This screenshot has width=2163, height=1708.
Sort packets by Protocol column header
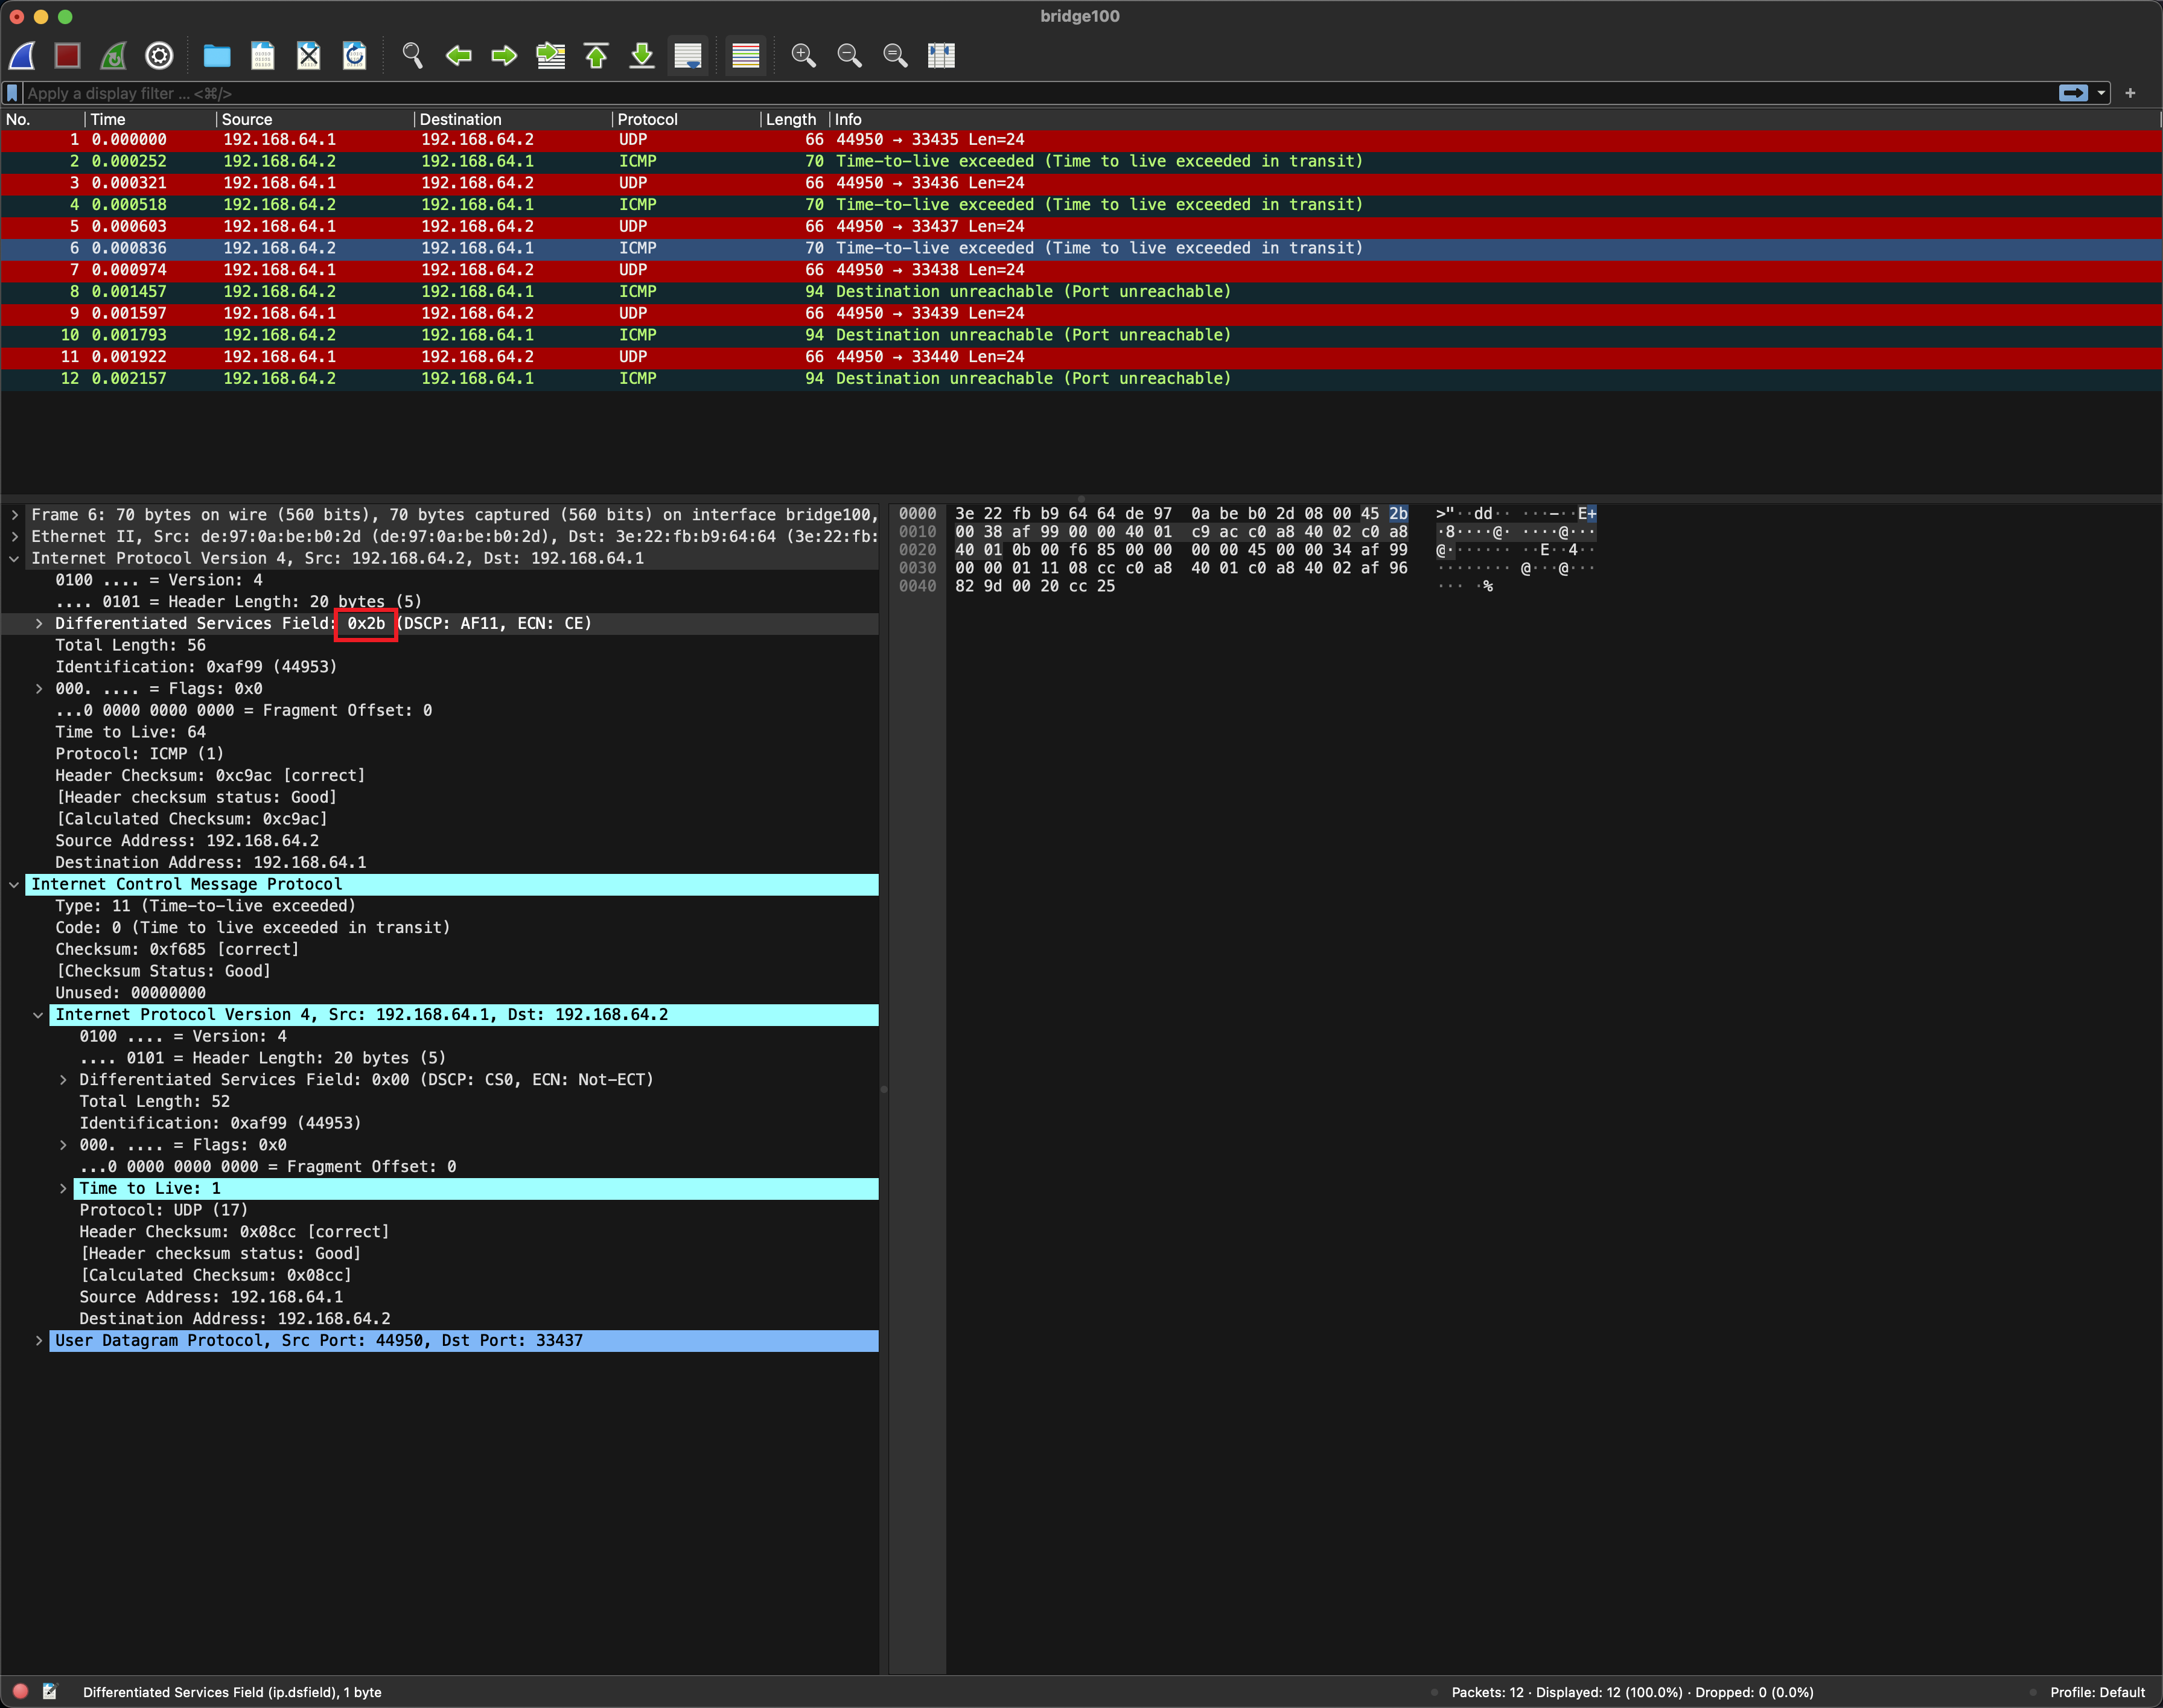coord(647,119)
